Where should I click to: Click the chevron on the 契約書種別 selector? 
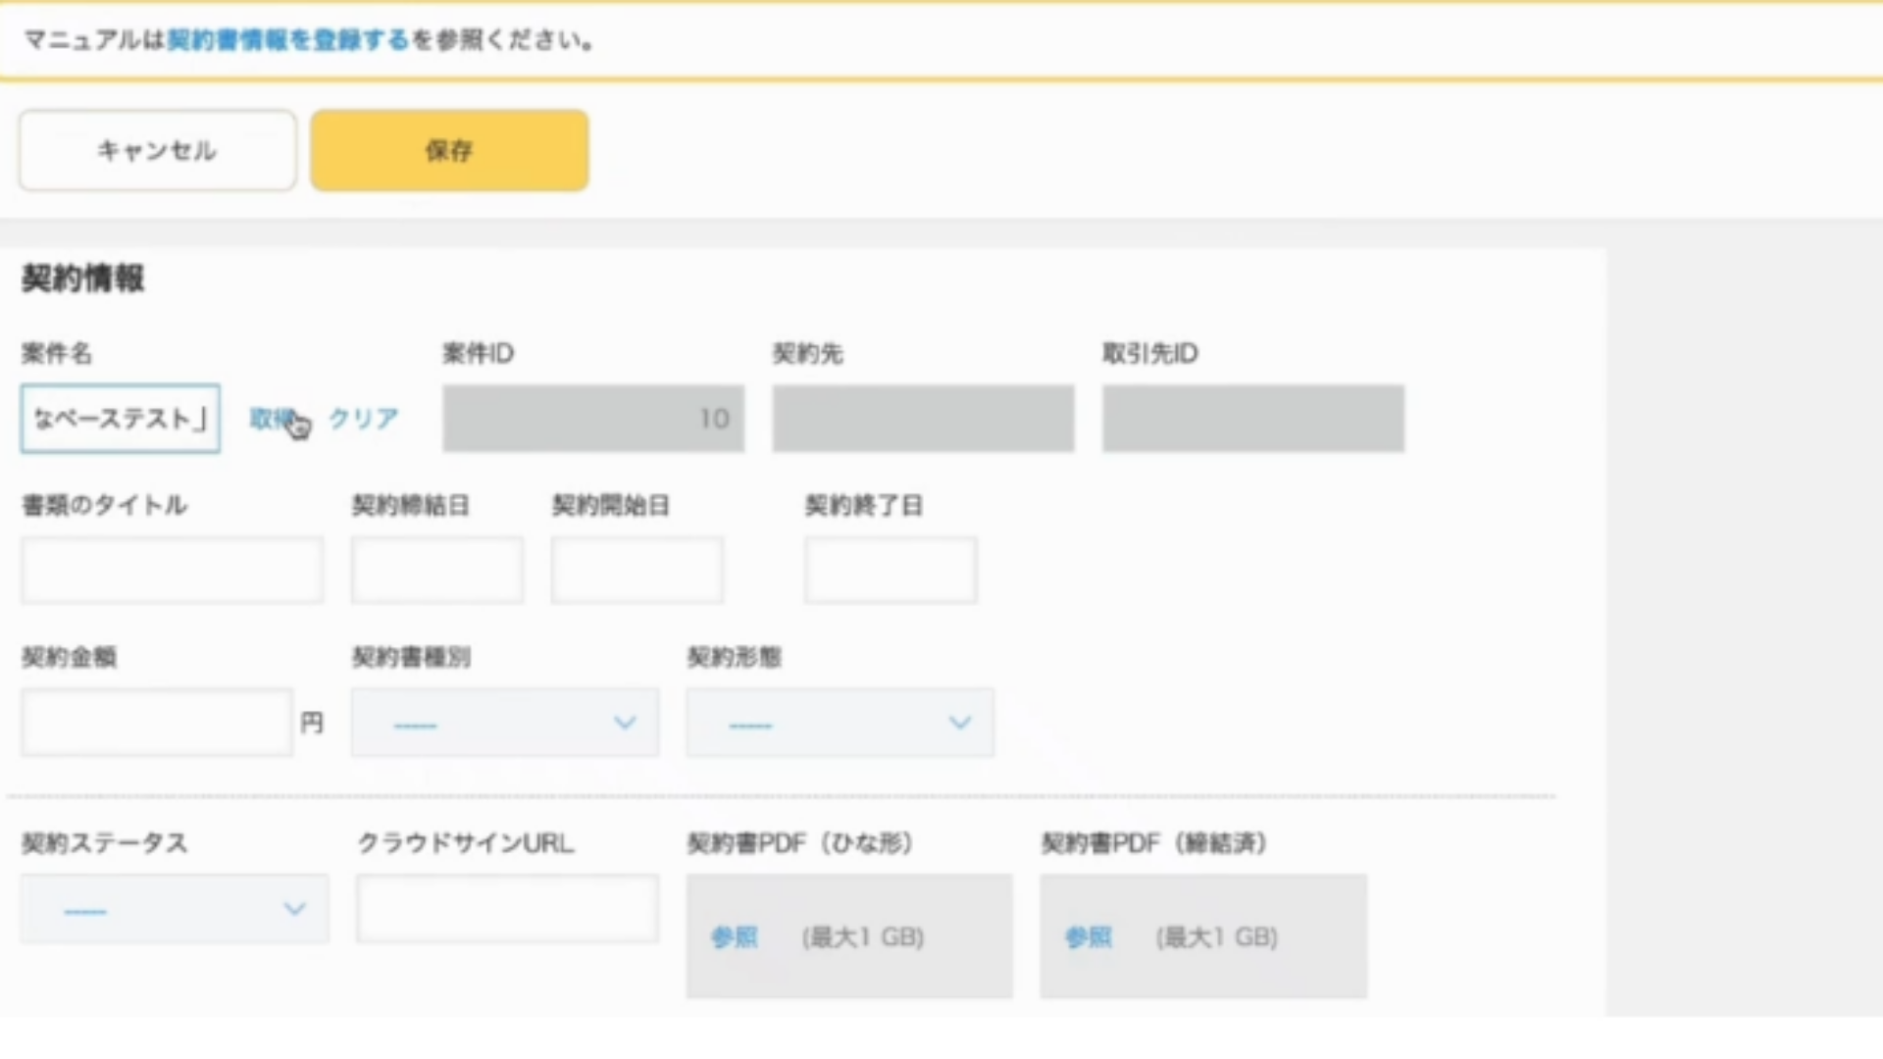pyautogui.click(x=624, y=723)
